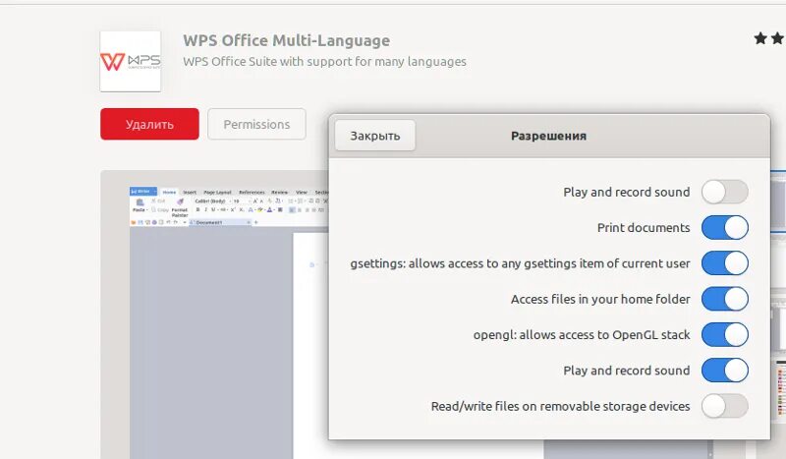Click the star rating beside the app title
Screen dimensions: 786x459
(x=769, y=38)
